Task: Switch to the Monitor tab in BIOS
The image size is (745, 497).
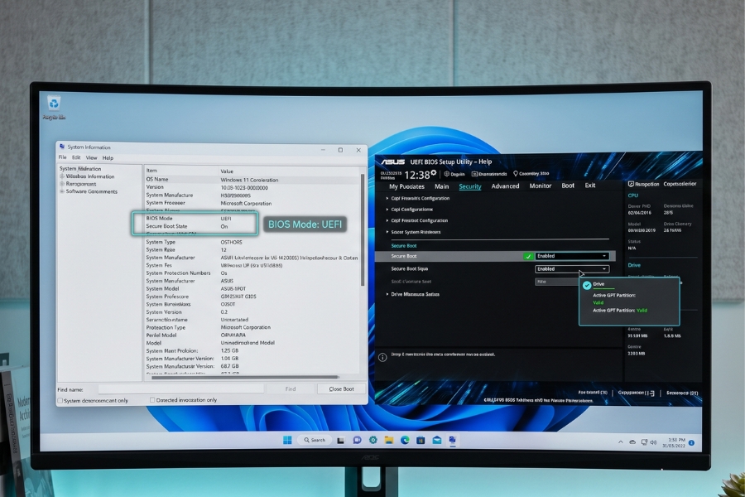Action: click(x=541, y=186)
